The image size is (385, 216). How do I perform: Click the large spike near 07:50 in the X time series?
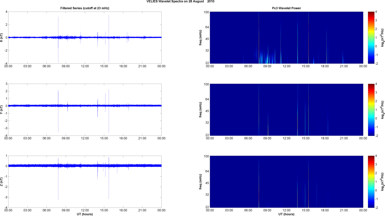pyautogui.click(x=58, y=40)
